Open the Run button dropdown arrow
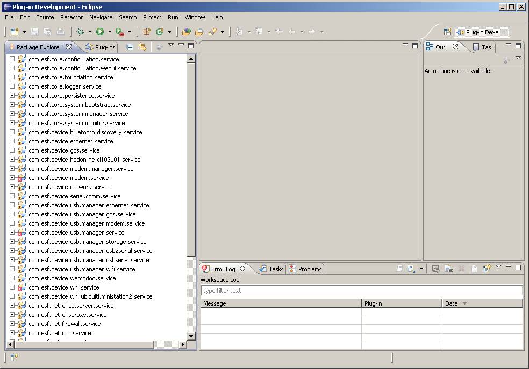 tap(110, 32)
